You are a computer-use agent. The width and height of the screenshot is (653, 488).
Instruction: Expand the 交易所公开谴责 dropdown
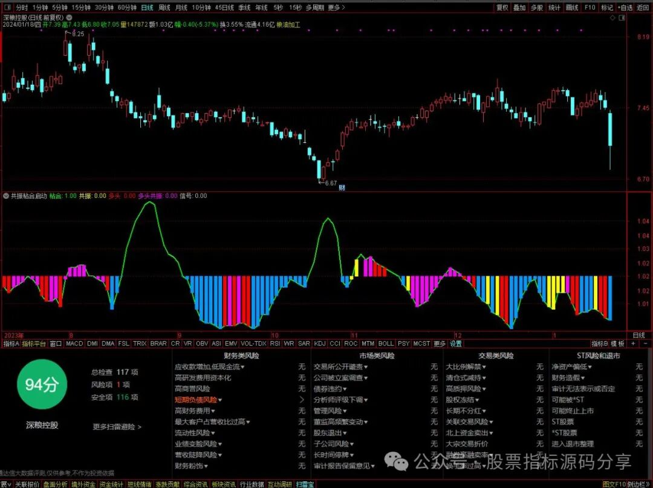pyautogui.click(x=341, y=367)
